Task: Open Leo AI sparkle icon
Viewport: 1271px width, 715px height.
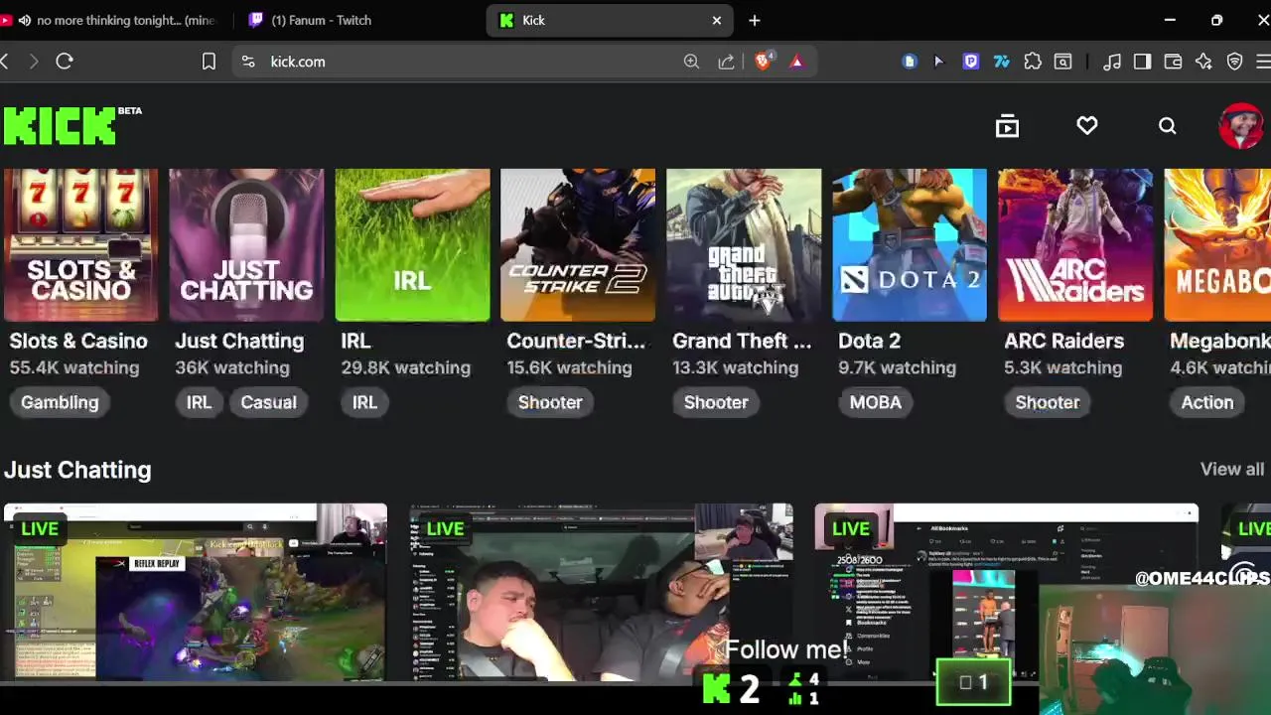Action: tap(1203, 62)
